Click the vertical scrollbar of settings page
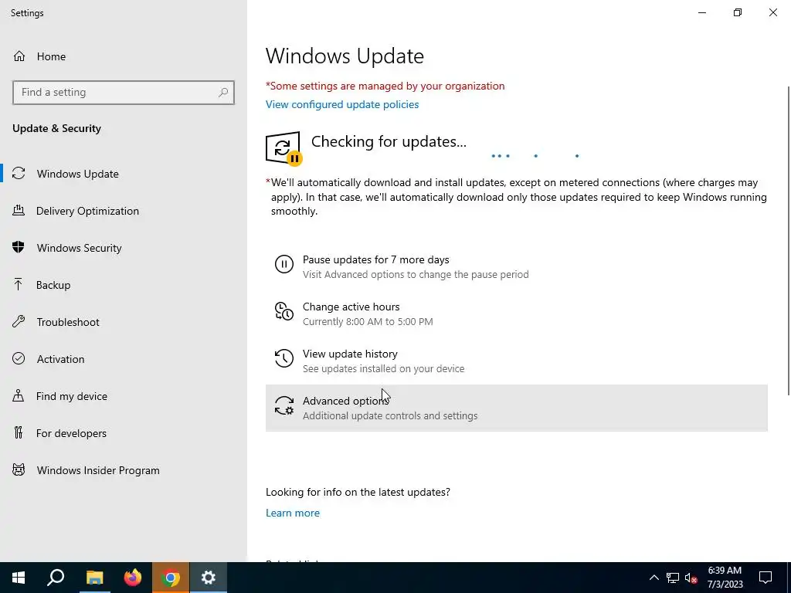 tap(789, 241)
